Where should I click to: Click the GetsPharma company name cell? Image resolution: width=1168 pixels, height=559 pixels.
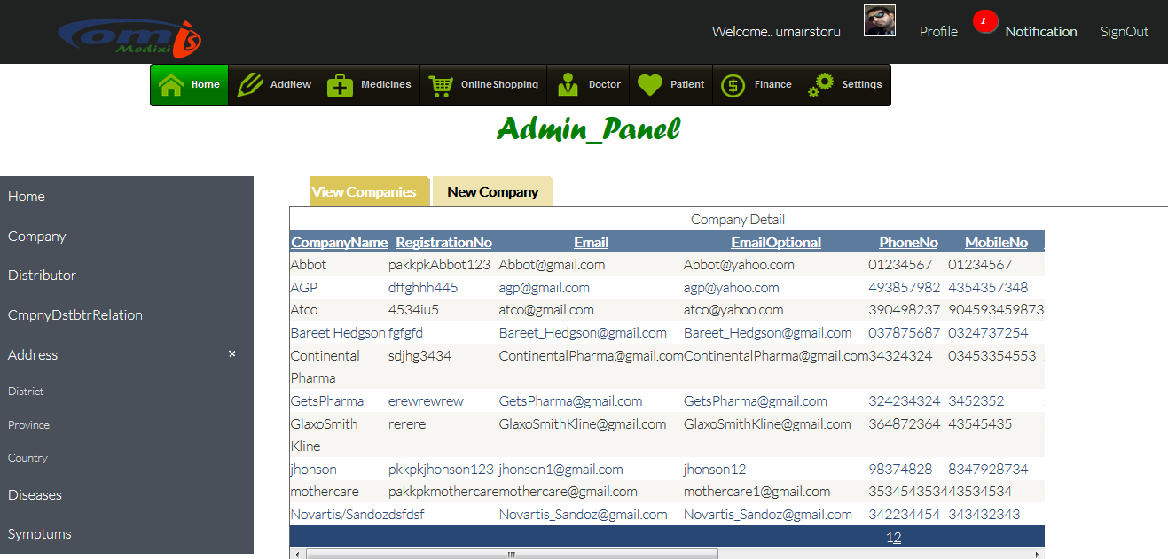(x=327, y=401)
